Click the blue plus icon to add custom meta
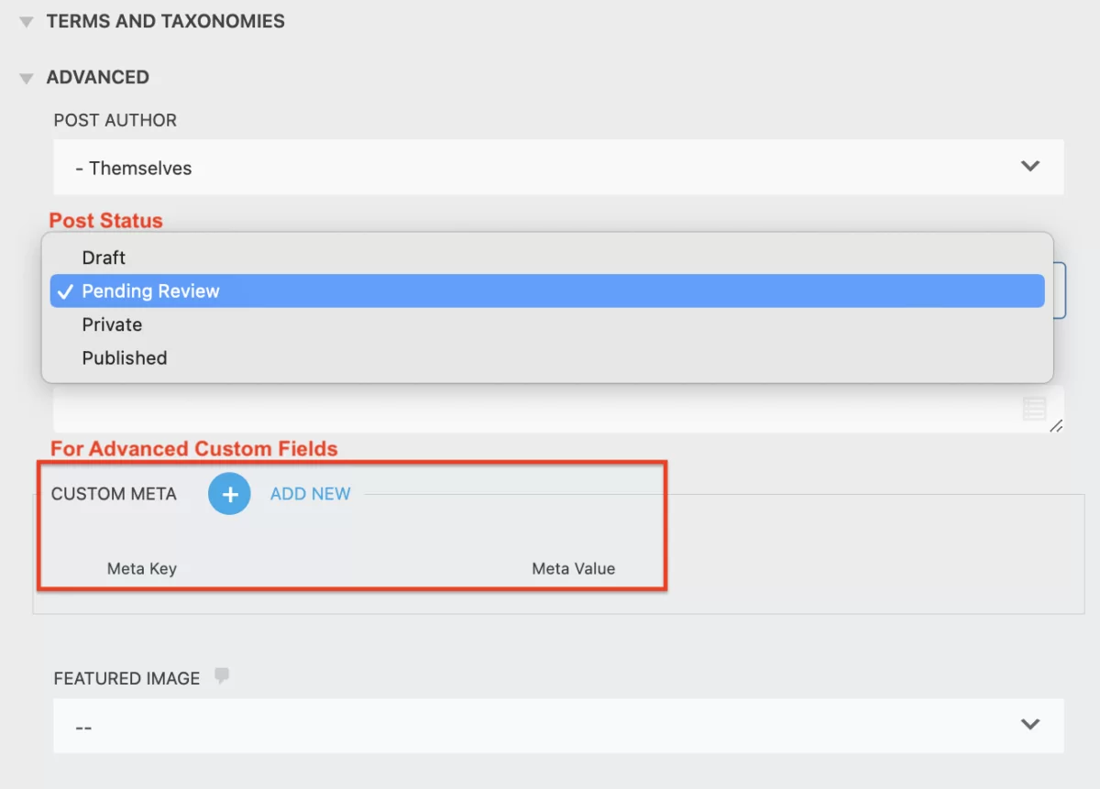This screenshot has height=789, width=1100. [x=229, y=493]
